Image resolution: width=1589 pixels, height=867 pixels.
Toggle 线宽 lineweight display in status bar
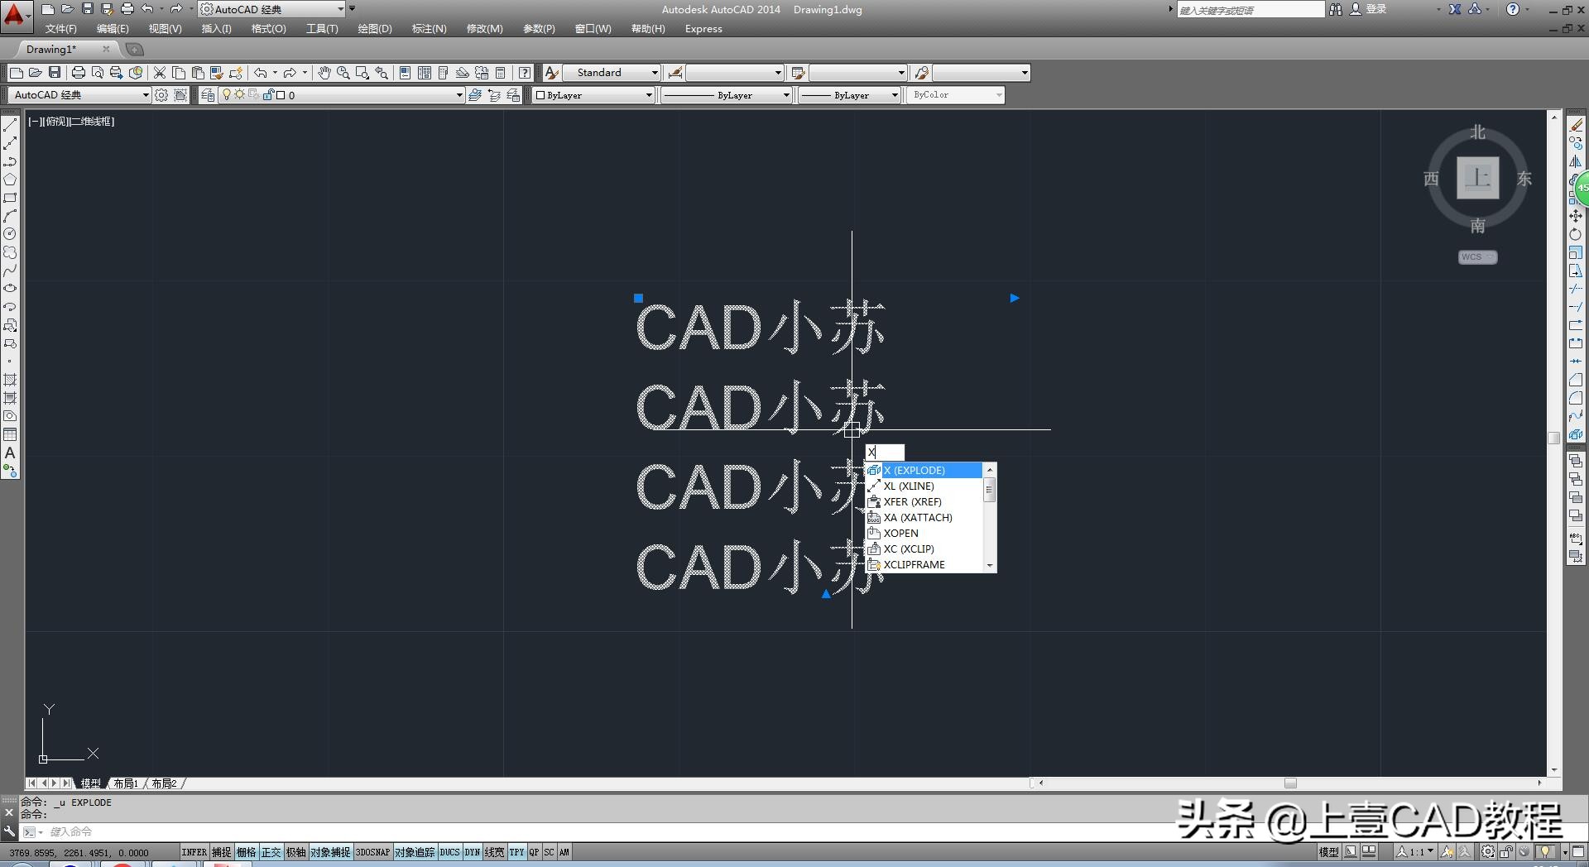click(x=495, y=852)
